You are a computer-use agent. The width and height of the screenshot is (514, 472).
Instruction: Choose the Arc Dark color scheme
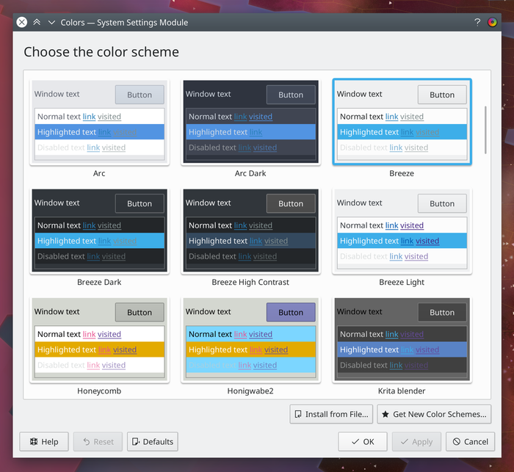tap(250, 123)
